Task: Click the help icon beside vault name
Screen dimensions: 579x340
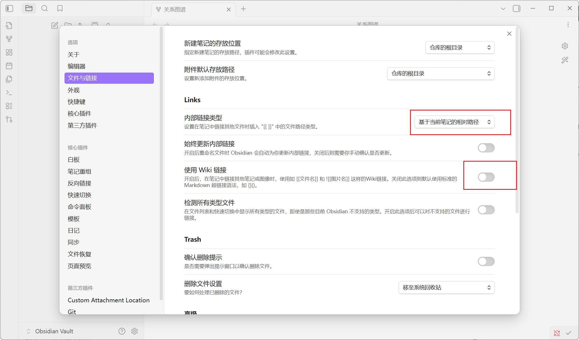Action: 122,331
